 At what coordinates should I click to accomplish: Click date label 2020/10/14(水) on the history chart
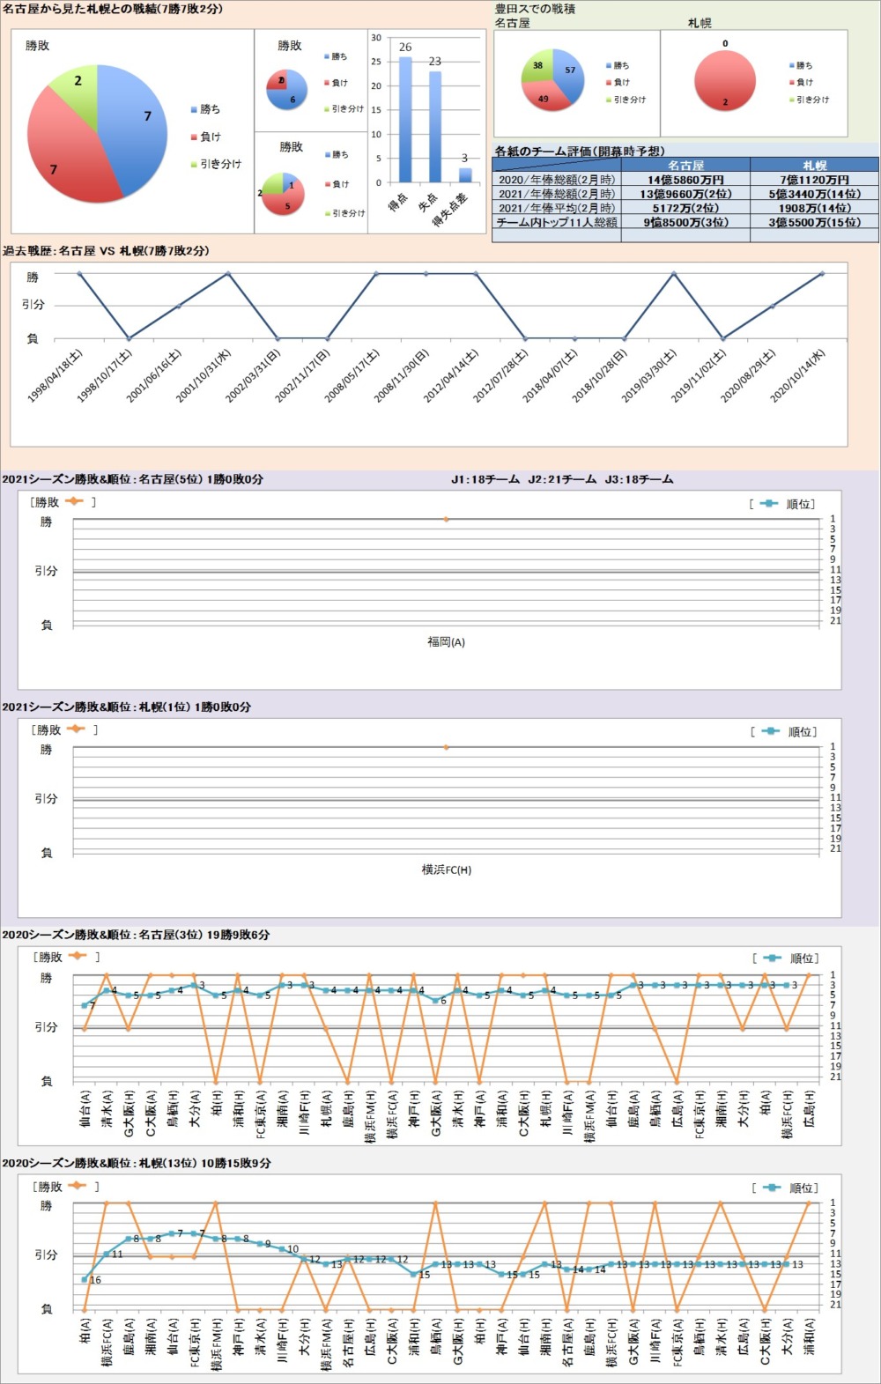tap(798, 376)
